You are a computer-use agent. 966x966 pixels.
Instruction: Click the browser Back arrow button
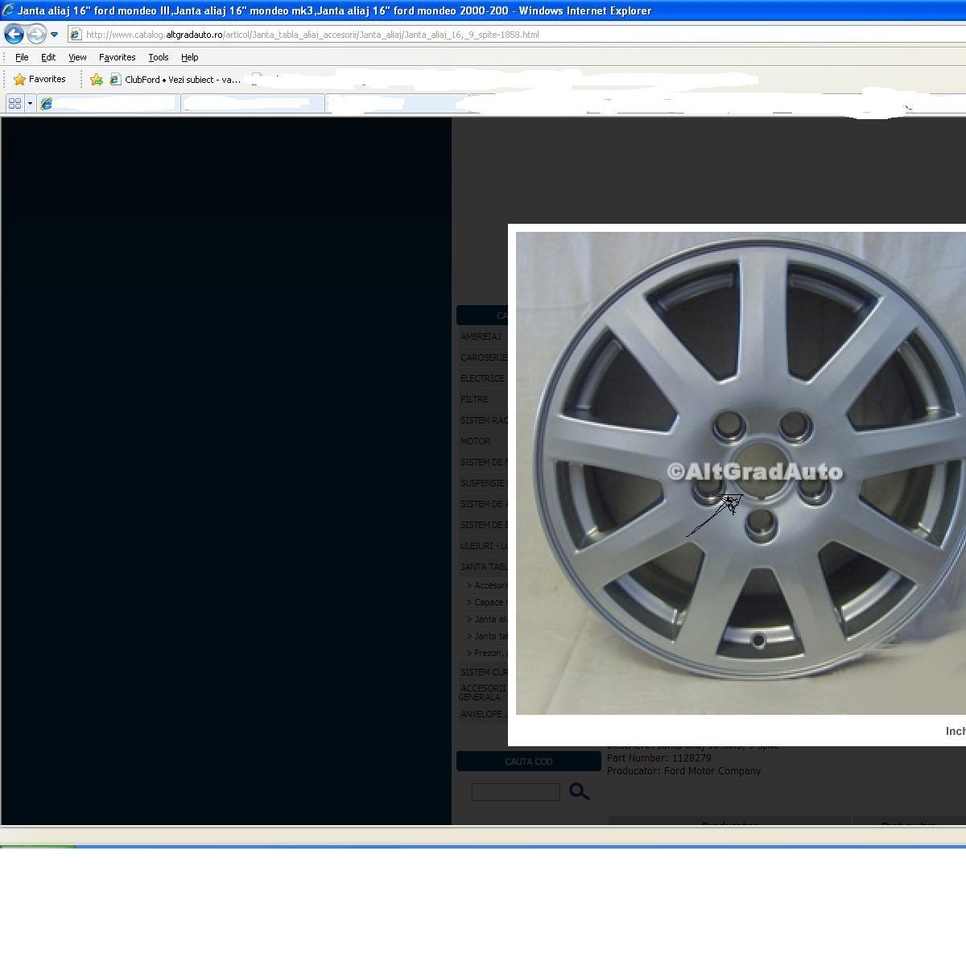tap(14, 35)
